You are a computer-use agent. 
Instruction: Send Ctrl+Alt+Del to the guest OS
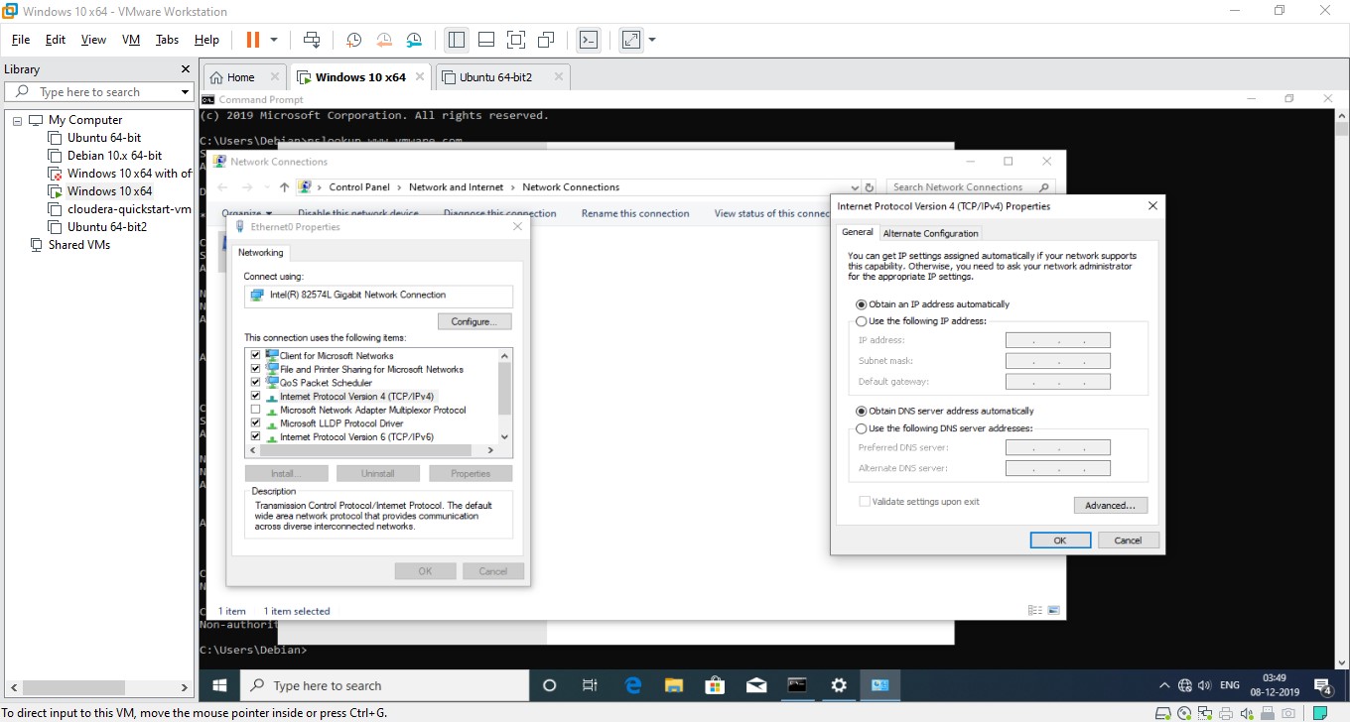(x=312, y=40)
